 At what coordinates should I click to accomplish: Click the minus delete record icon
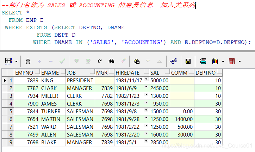pyautogui.click(x=51, y=61)
